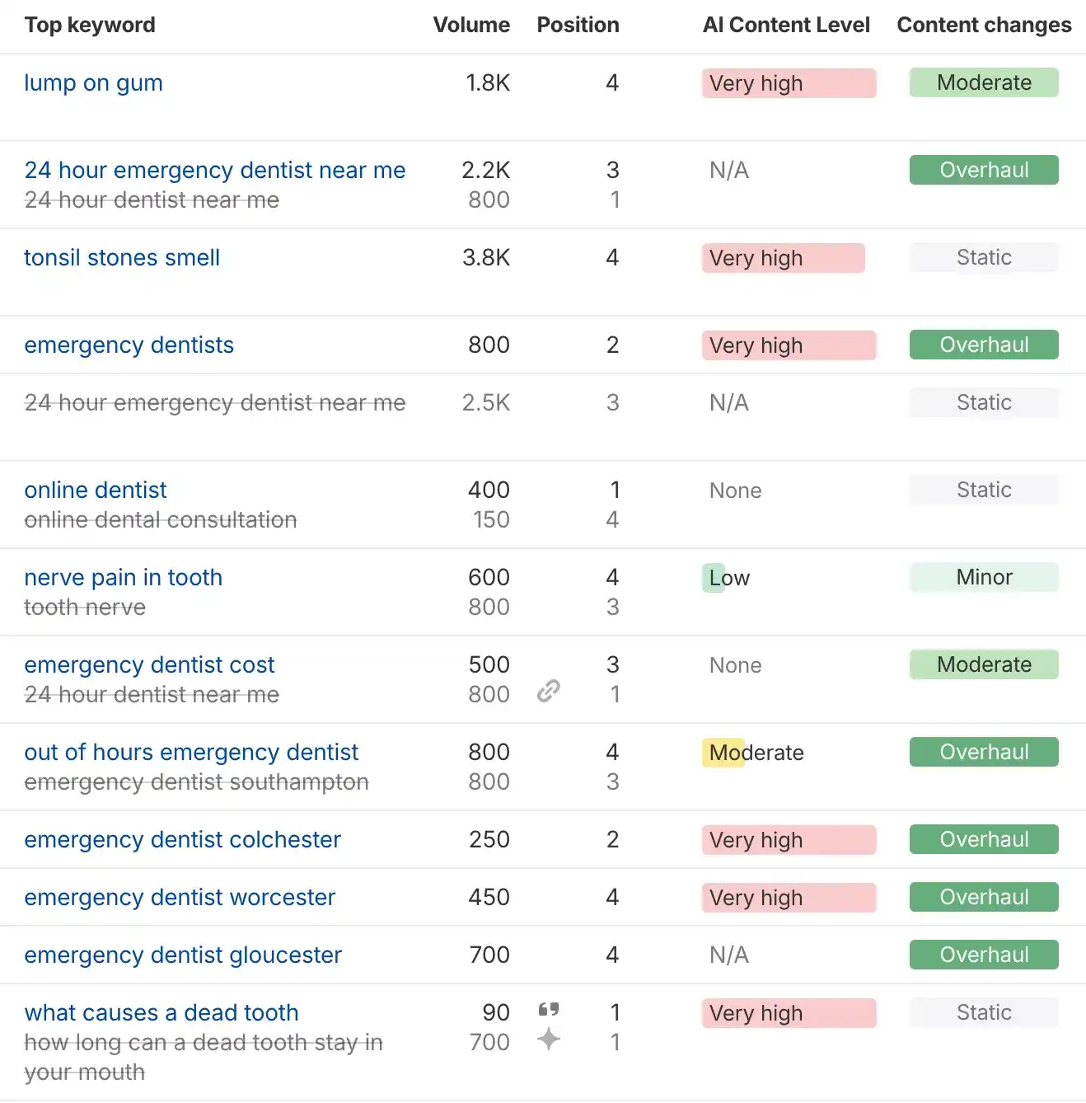Open the 'tonsil stones smell' keyword link
This screenshot has height=1103, width=1086.
[x=122, y=258]
